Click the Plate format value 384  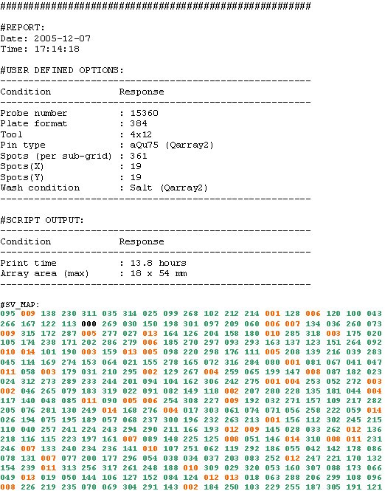click(139, 124)
